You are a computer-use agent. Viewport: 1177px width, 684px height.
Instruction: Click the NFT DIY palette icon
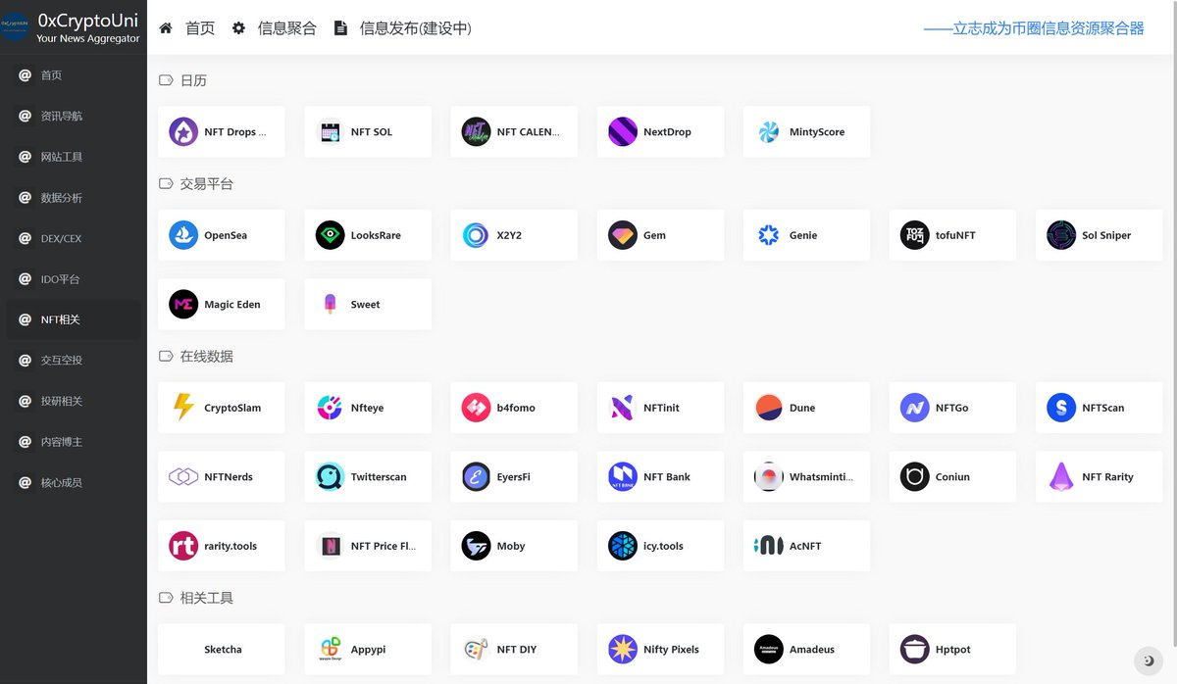[x=476, y=650]
